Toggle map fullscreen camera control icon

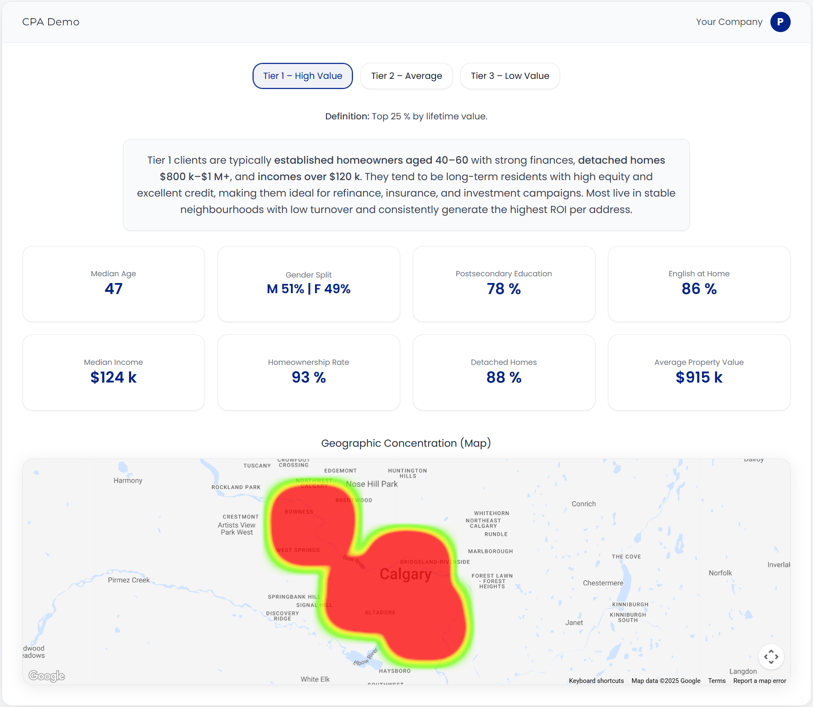(x=771, y=656)
